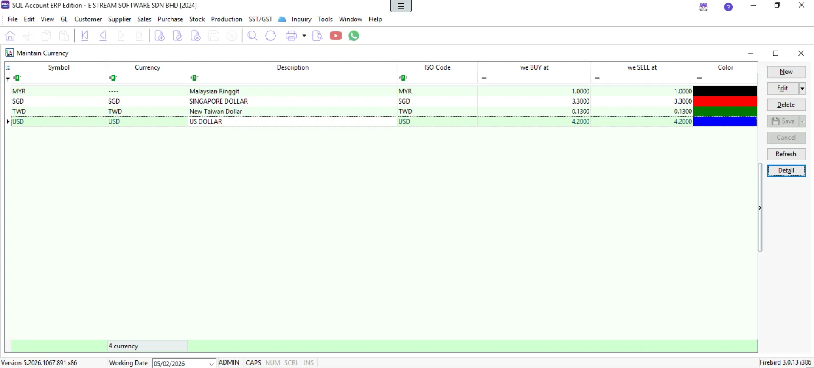Select the New Taiwan Dollar row
This screenshot has width=814, height=368.
pyautogui.click(x=384, y=111)
